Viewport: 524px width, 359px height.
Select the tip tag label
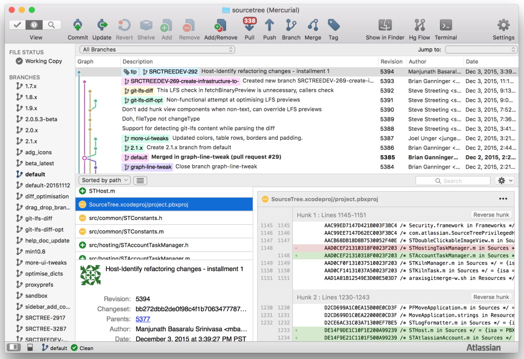point(130,71)
